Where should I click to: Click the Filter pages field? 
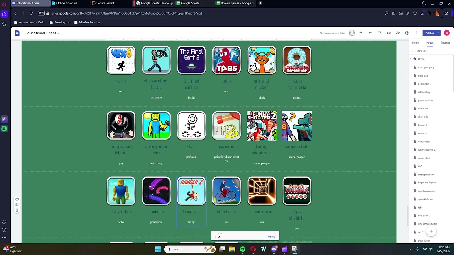(x=431, y=51)
